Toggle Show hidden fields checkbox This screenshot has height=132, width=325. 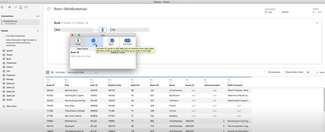(284, 72)
